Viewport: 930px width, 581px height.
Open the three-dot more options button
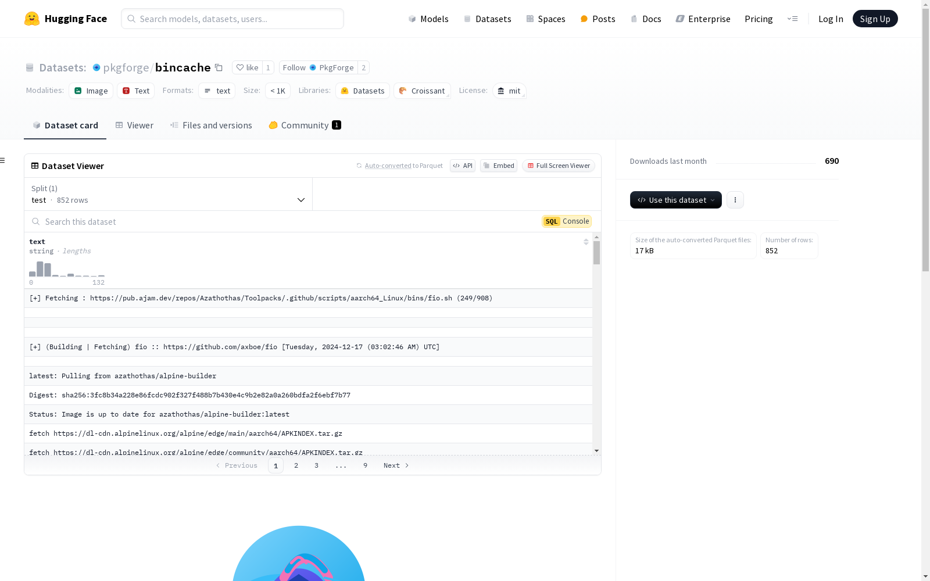coord(735,200)
